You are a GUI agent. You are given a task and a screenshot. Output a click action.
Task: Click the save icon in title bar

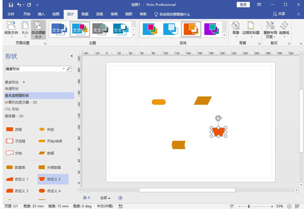(11, 5)
